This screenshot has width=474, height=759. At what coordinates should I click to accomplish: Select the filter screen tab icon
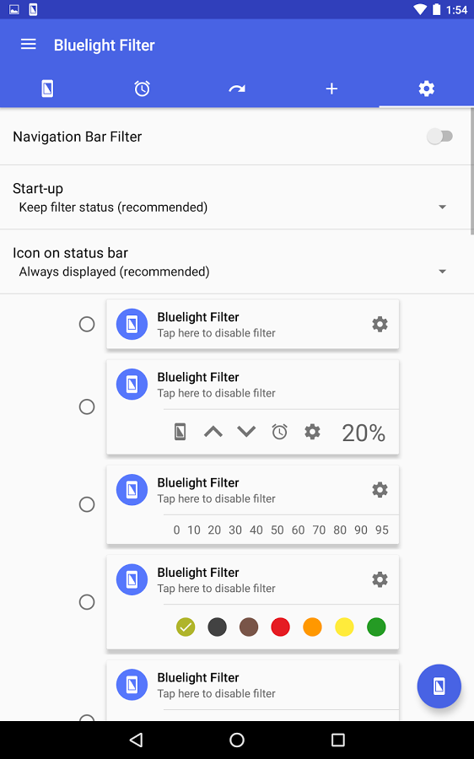[47, 89]
